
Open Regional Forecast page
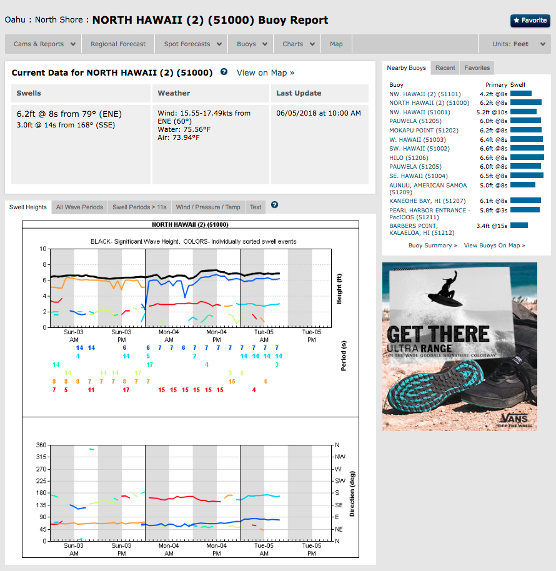118,44
